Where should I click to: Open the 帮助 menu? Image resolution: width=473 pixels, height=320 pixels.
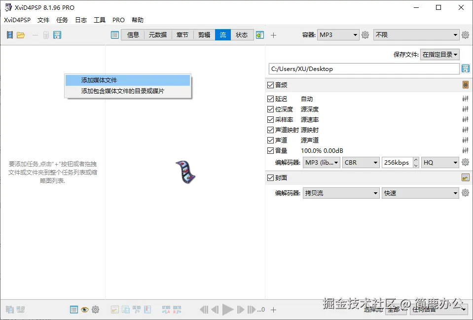tap(138, 20)
